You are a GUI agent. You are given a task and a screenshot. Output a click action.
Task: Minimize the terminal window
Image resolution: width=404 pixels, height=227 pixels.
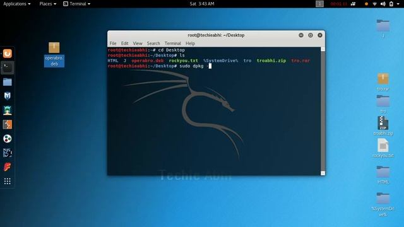click(301, 35)
